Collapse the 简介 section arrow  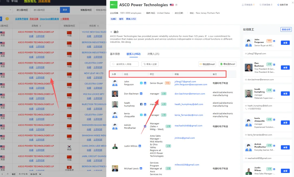111,32
